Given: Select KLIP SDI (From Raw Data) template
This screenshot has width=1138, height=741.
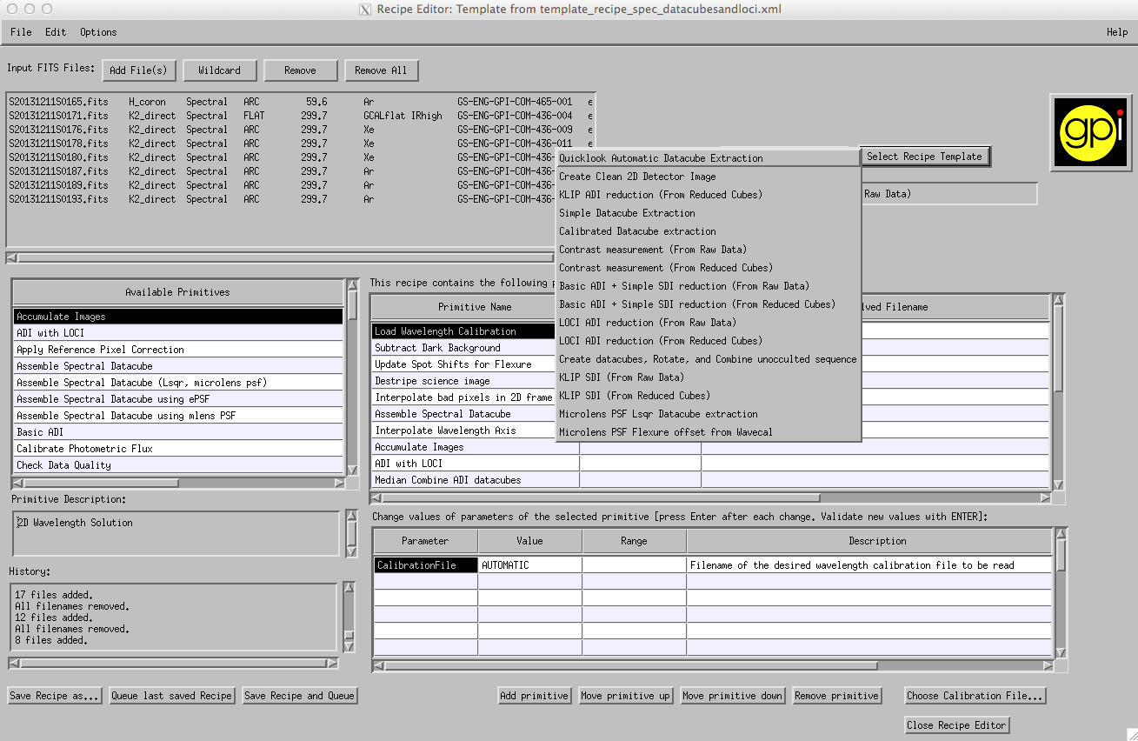Looking at the screenshot, I should [621, 377].
